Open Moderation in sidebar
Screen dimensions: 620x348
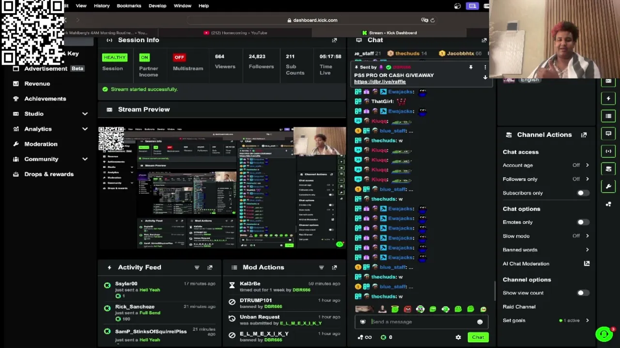[x=41, y=144]
